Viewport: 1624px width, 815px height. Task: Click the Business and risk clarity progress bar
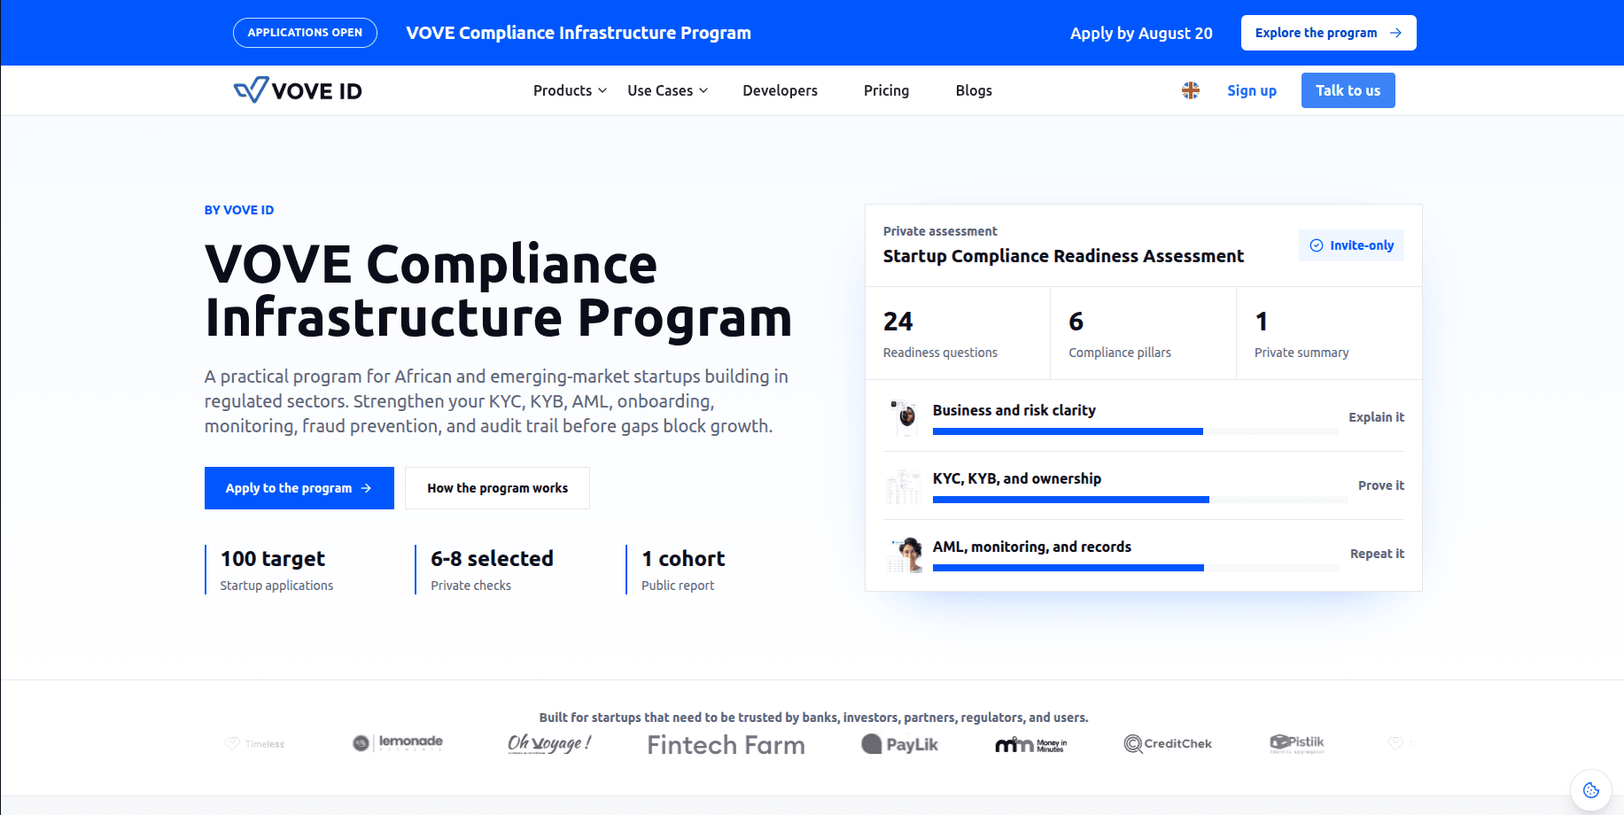tap(1135, 431)
